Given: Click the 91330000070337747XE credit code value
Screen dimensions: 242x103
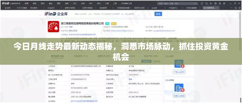Looking at the screenshot, I should tap(80, 75).
